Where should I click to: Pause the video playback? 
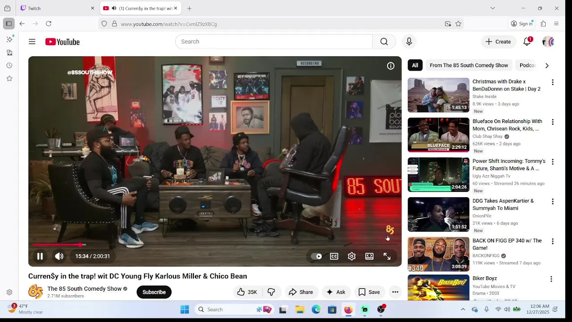coord(40,256)
